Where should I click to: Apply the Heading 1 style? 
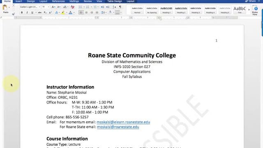coord(166,10)
